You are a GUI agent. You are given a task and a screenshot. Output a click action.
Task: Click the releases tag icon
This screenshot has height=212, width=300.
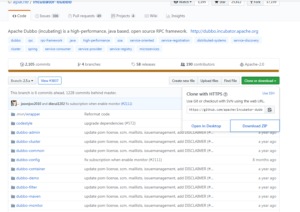133,64
